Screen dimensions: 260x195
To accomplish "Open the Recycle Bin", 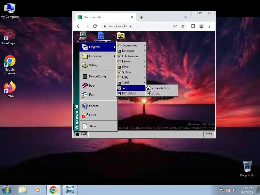I will 247,169.
